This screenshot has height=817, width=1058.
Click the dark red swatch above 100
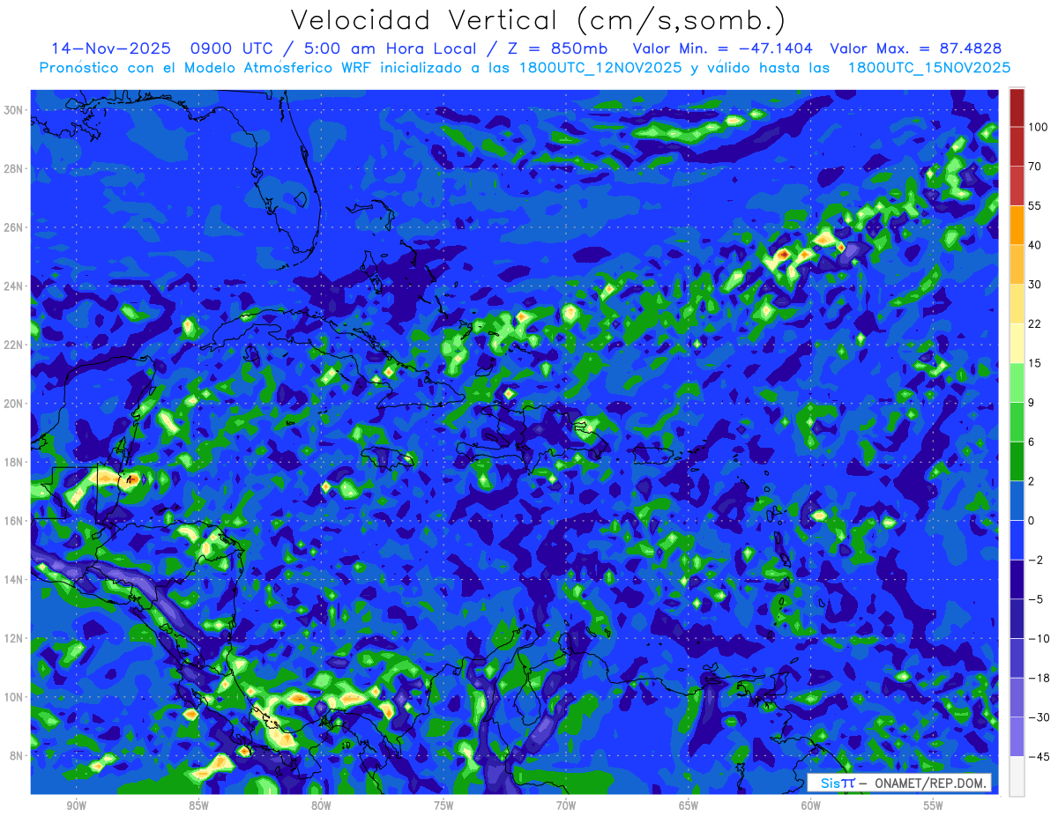click(1017, 108)
